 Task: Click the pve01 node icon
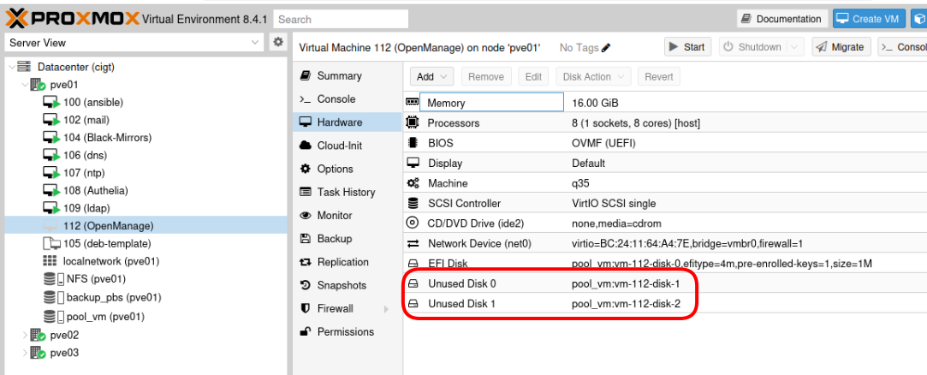click(38, 85)
